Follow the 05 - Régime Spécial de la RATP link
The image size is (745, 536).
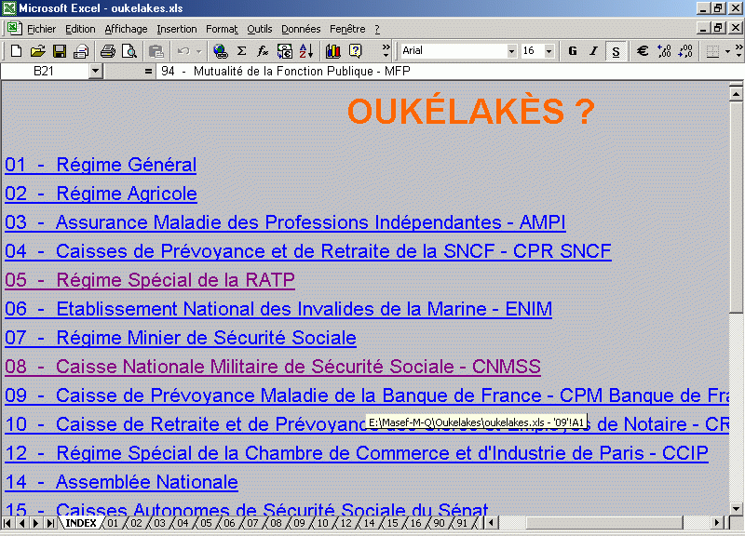point(150,280)
